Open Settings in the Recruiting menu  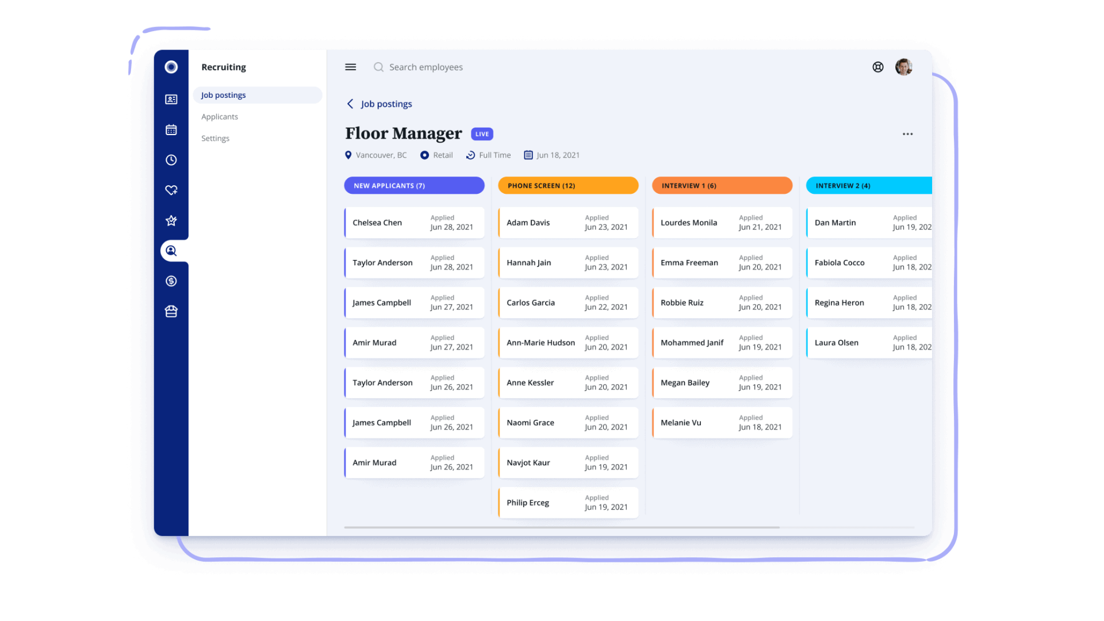coord(215,139)
